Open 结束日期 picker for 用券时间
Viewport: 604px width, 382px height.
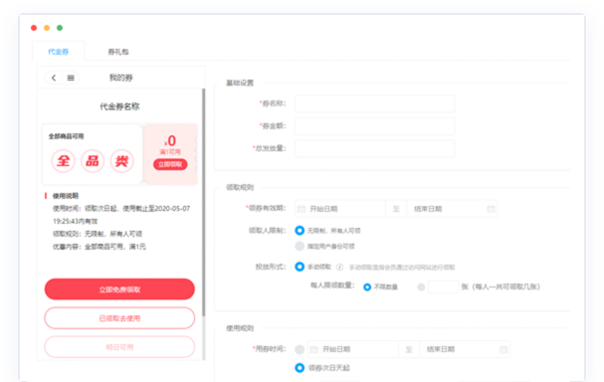(465, 349)
